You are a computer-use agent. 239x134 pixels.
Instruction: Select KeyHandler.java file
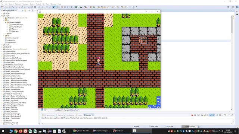16,27
